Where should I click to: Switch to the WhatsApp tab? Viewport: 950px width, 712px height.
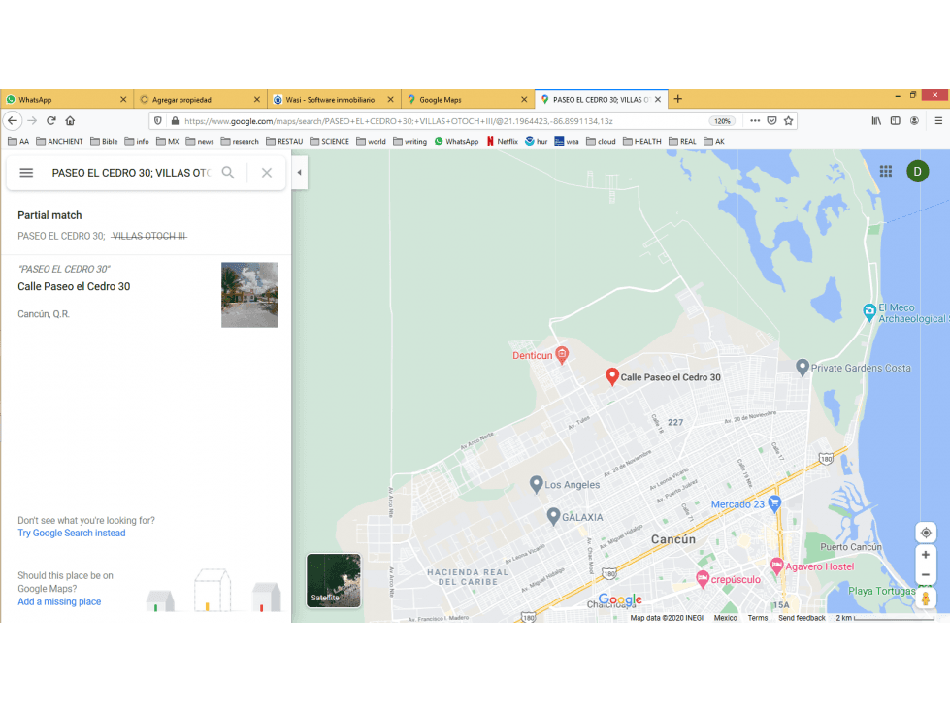[60, 99]
